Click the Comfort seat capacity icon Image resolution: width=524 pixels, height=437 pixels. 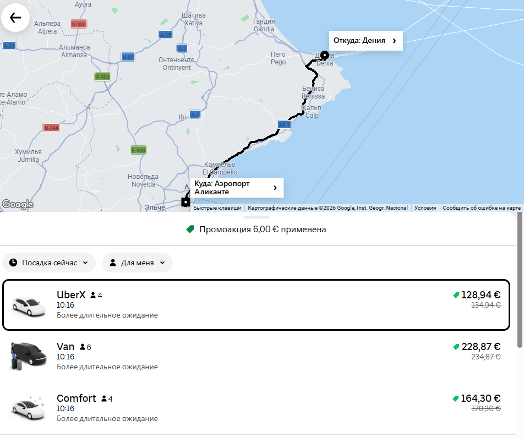pyautogui.click(x=104, y=399)
